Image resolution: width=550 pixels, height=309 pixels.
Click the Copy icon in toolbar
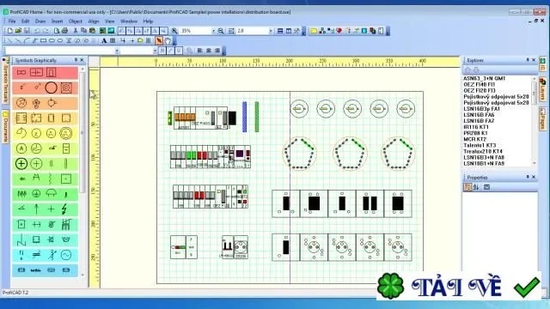click(83, 31)
